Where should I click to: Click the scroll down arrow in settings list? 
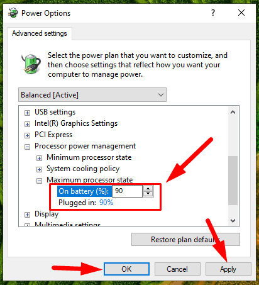tap(233, 221)
